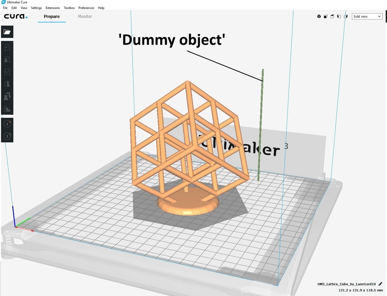This screenshot has height=296, width=387.
Task: Select the green dummy object rod
Action: (x=261, y=125)
